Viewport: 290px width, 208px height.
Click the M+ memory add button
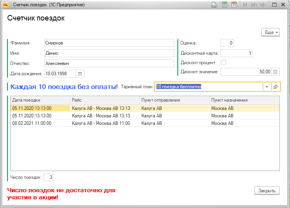(x=254, y=5)
